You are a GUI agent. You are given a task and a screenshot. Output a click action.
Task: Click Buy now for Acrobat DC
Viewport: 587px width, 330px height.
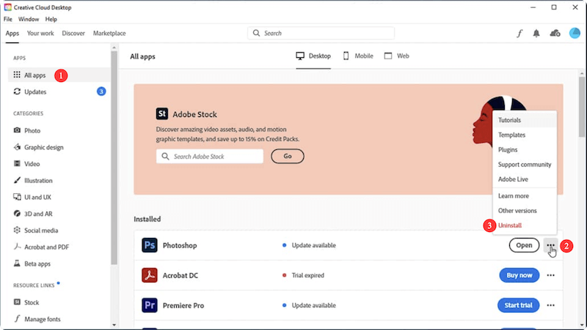pyautogui.click(x=519, y=275)
